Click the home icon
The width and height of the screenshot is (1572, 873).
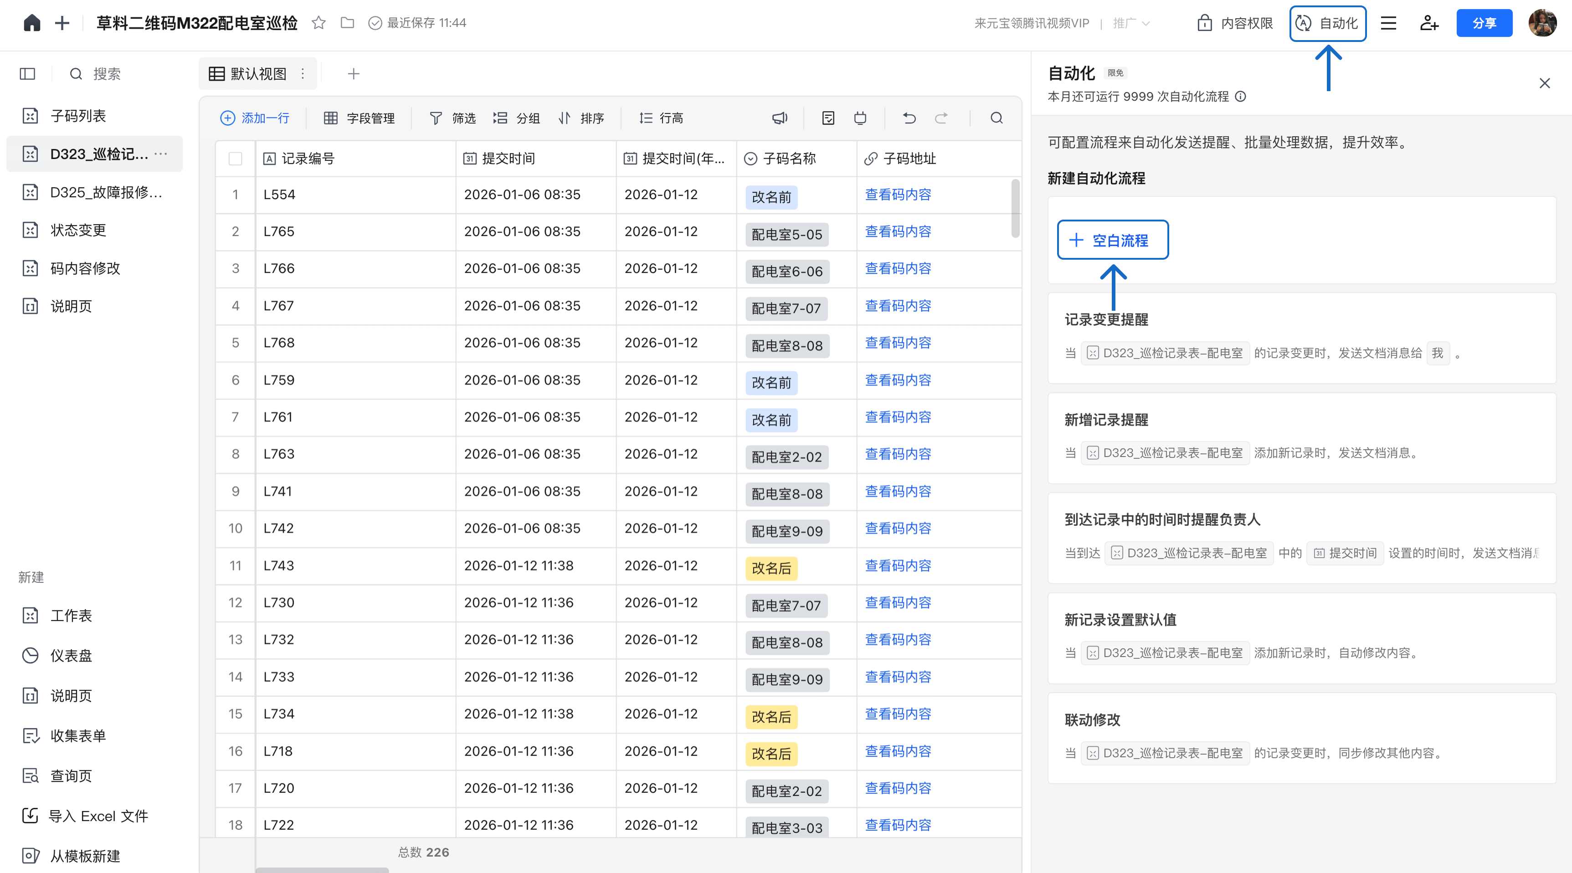[x=32, y=23]
